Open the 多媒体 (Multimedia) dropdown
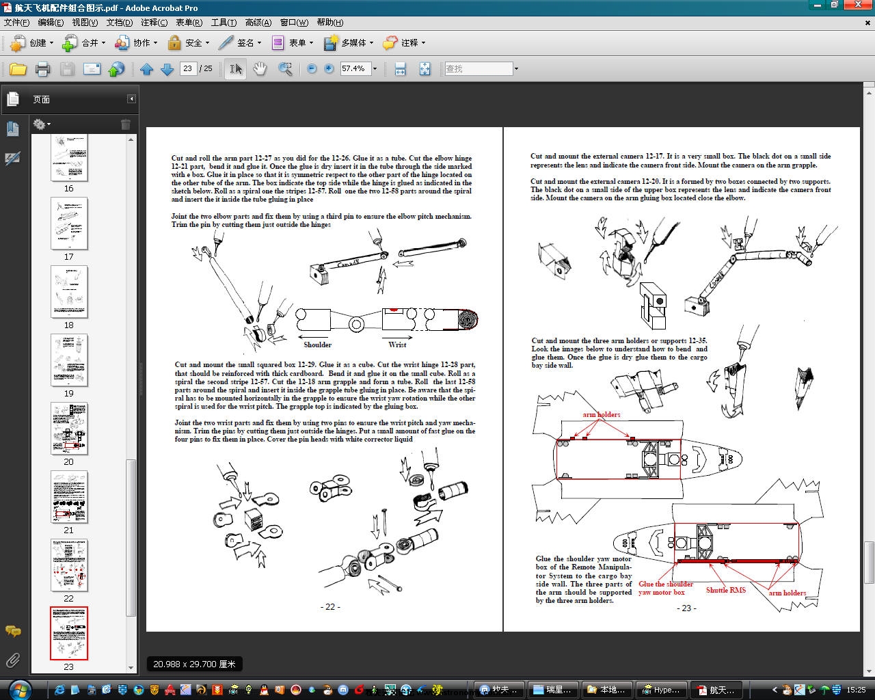Image resolution: width=875 pixels, height=700 pixels. point(349,43)
